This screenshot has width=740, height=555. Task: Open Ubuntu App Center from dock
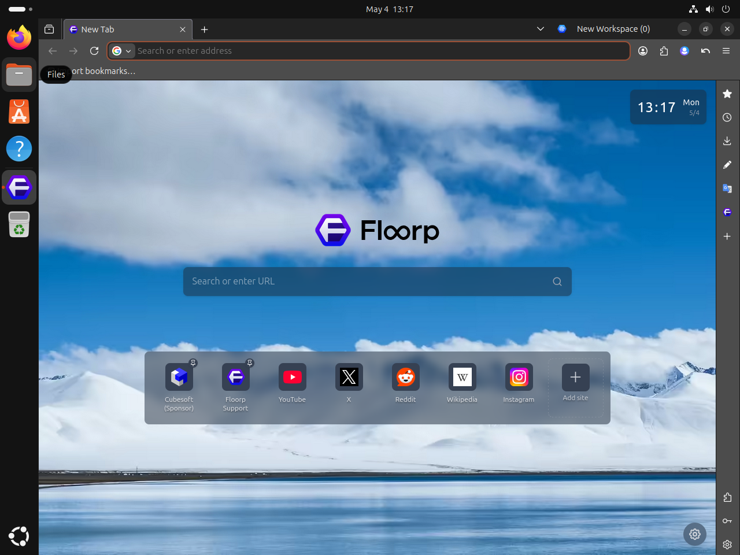19,112
